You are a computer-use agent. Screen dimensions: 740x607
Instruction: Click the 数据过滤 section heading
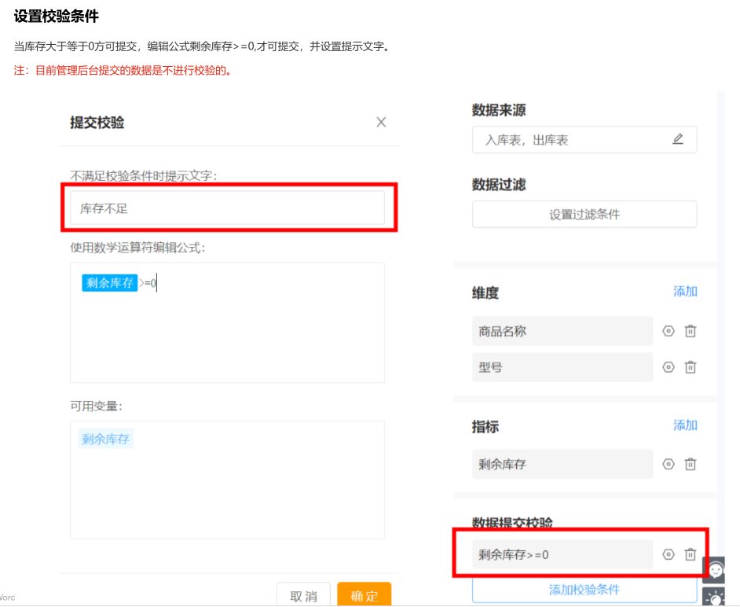[x=499, y=184]
